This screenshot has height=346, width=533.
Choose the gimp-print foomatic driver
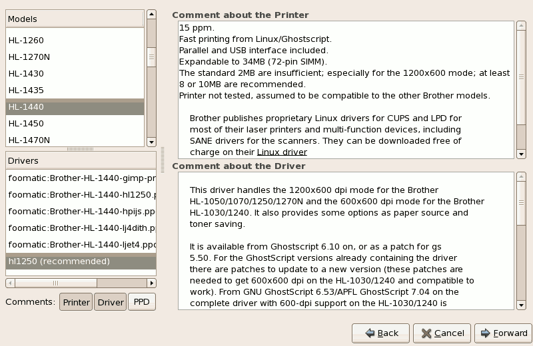click(x=81, y=178)
